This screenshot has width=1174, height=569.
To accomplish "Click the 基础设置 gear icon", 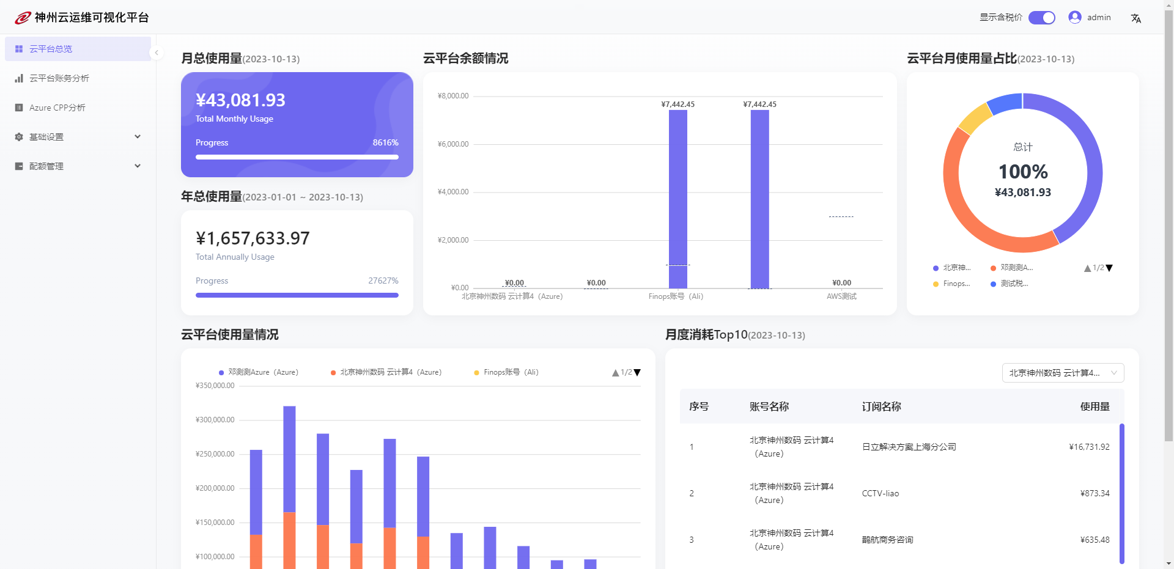I will (19, 137).
